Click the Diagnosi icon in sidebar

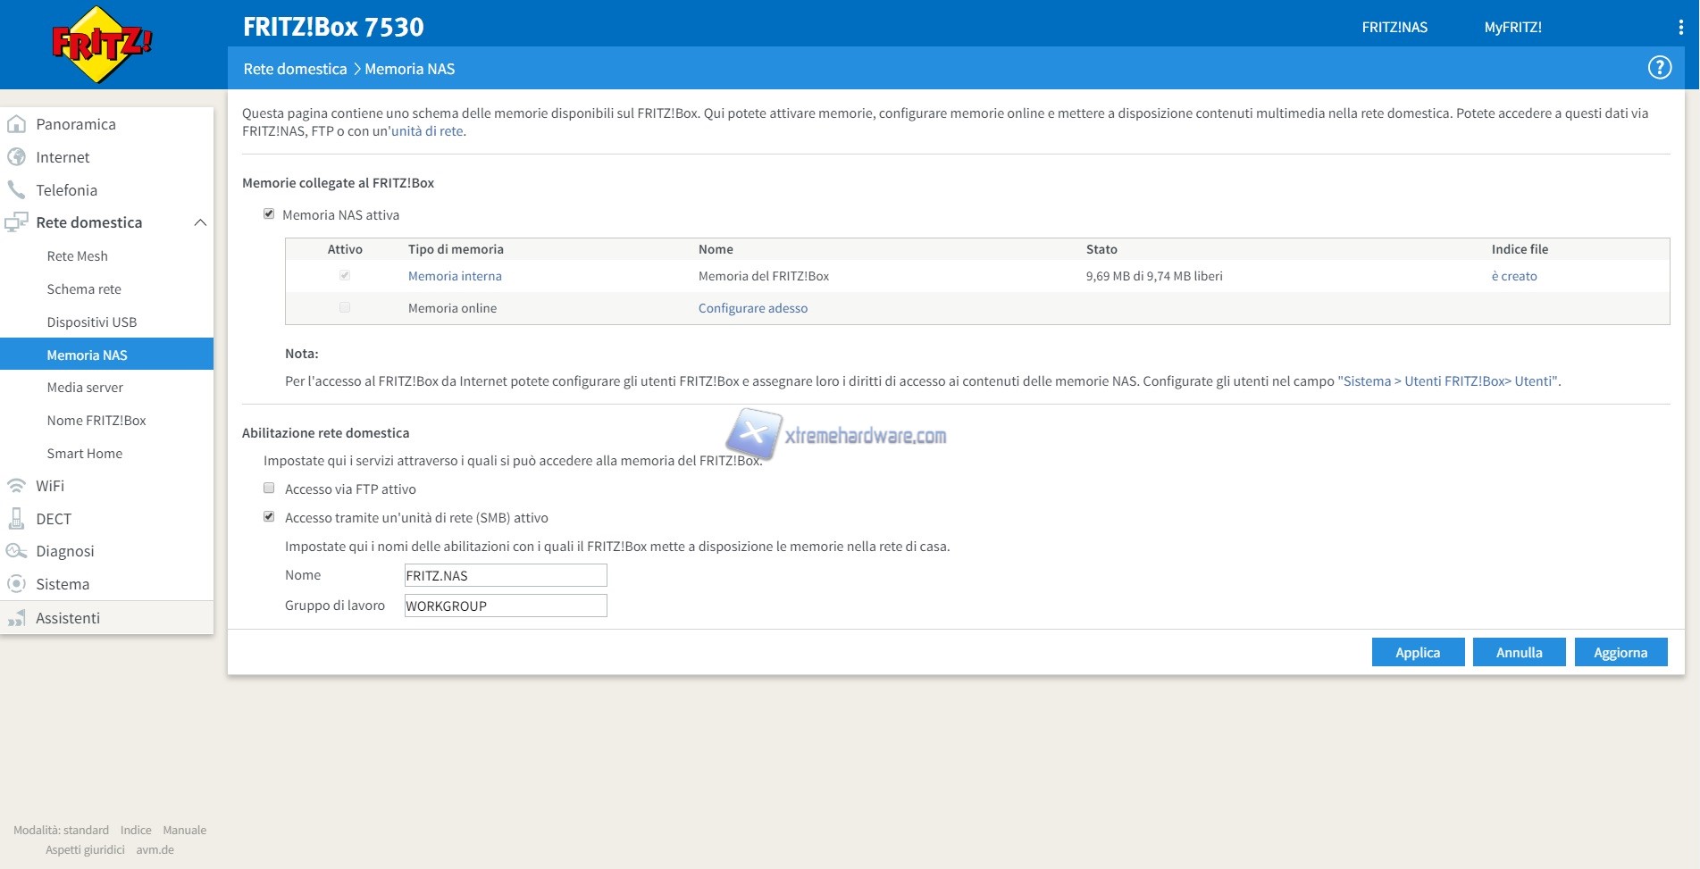16,551
